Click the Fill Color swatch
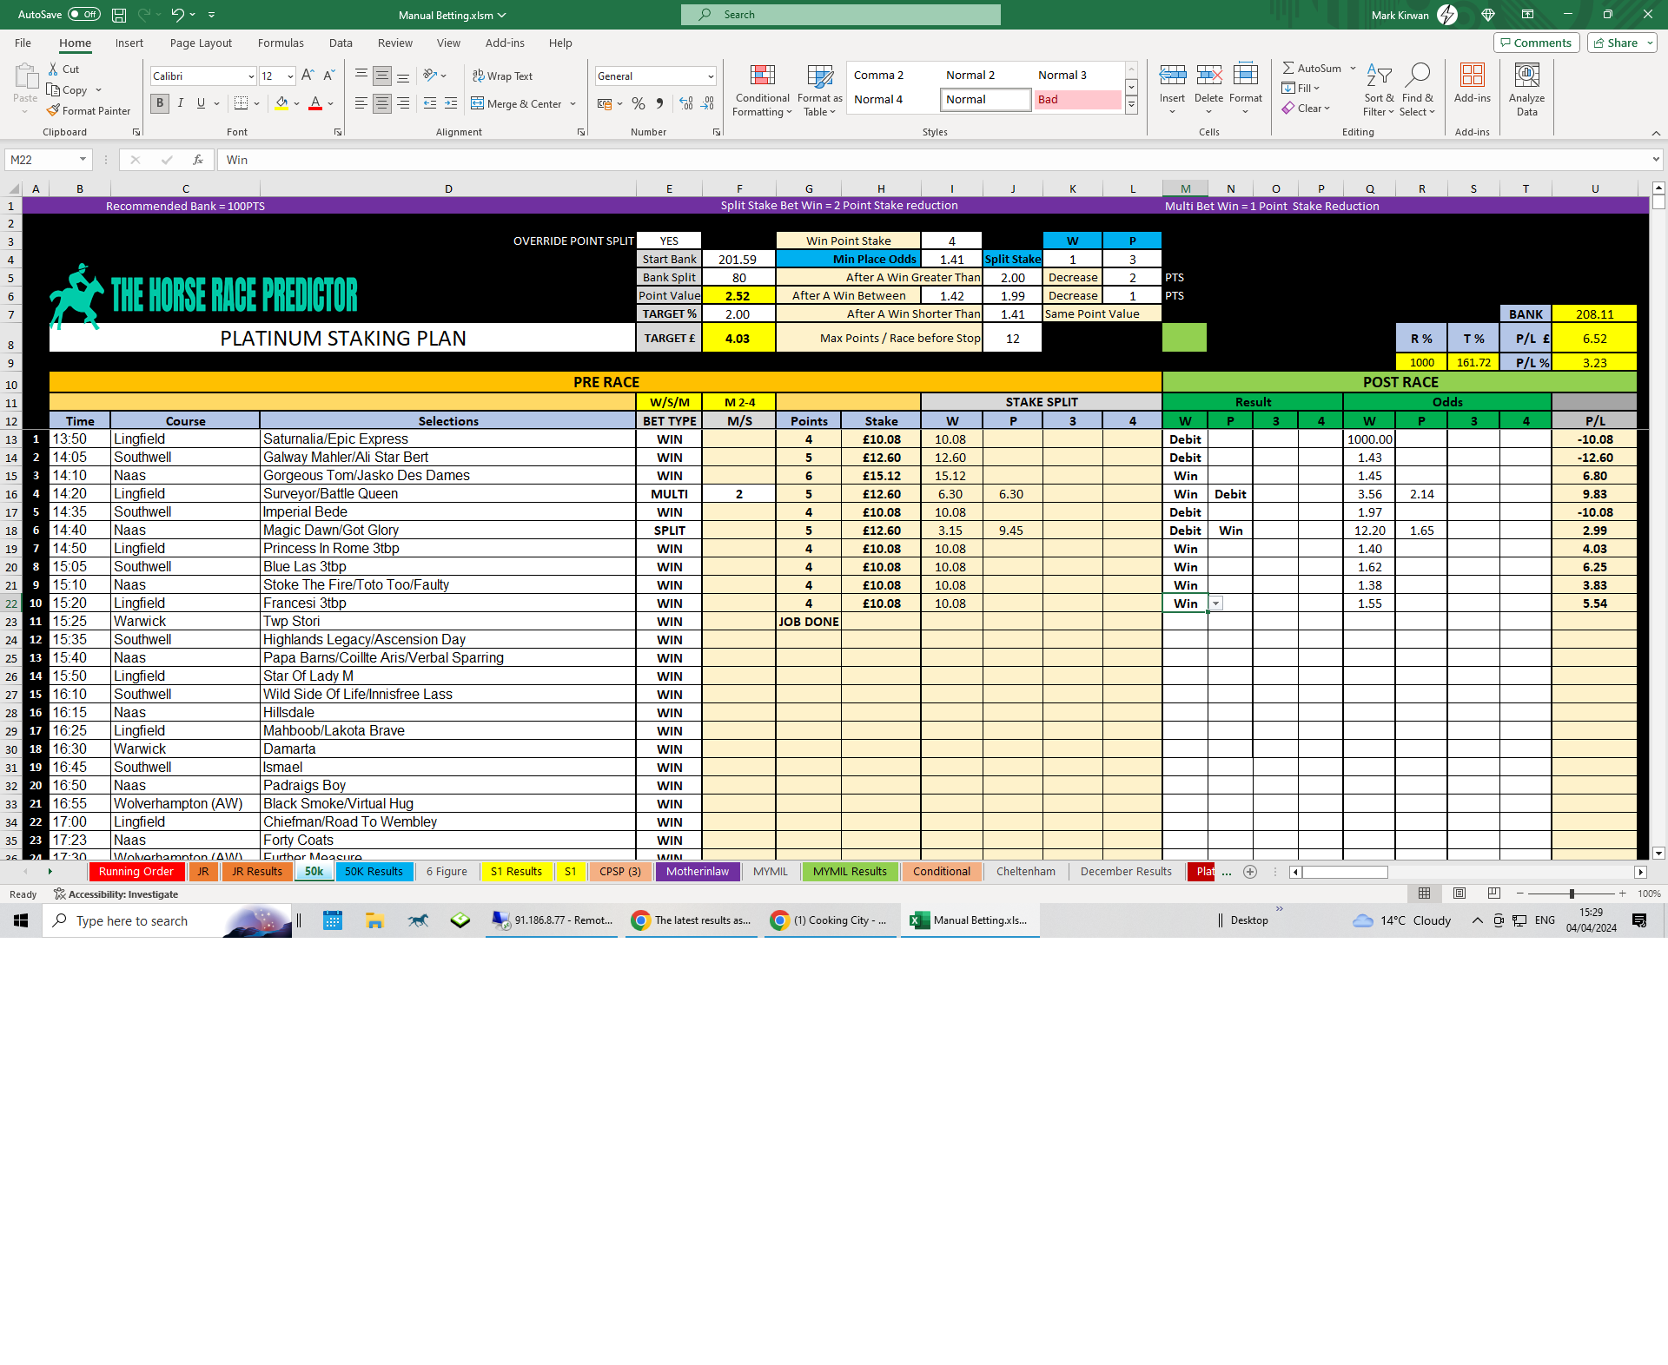1668x1365 pixels. (x=281, y=103)
